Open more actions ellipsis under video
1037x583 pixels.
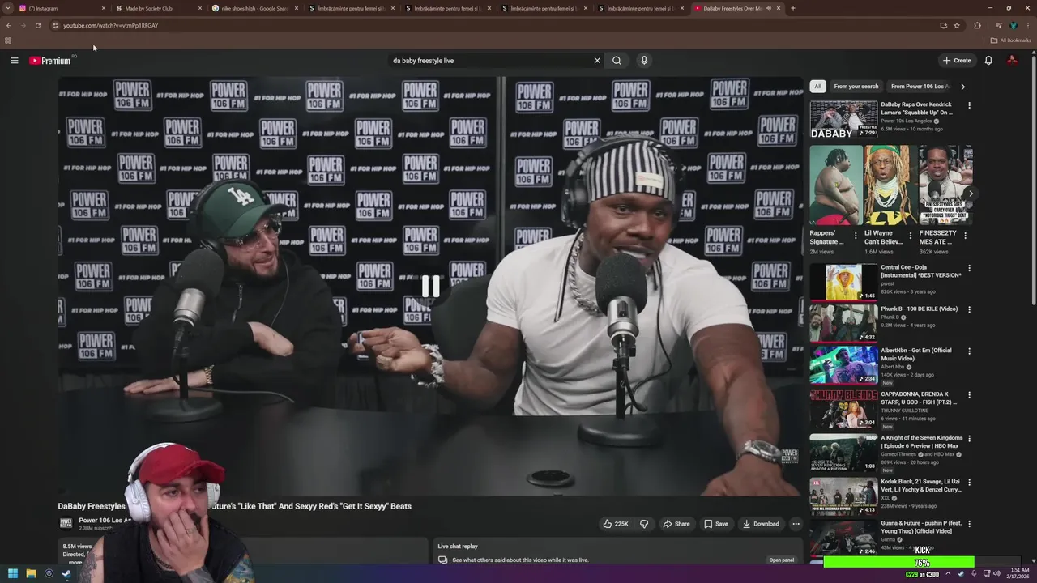796,524
